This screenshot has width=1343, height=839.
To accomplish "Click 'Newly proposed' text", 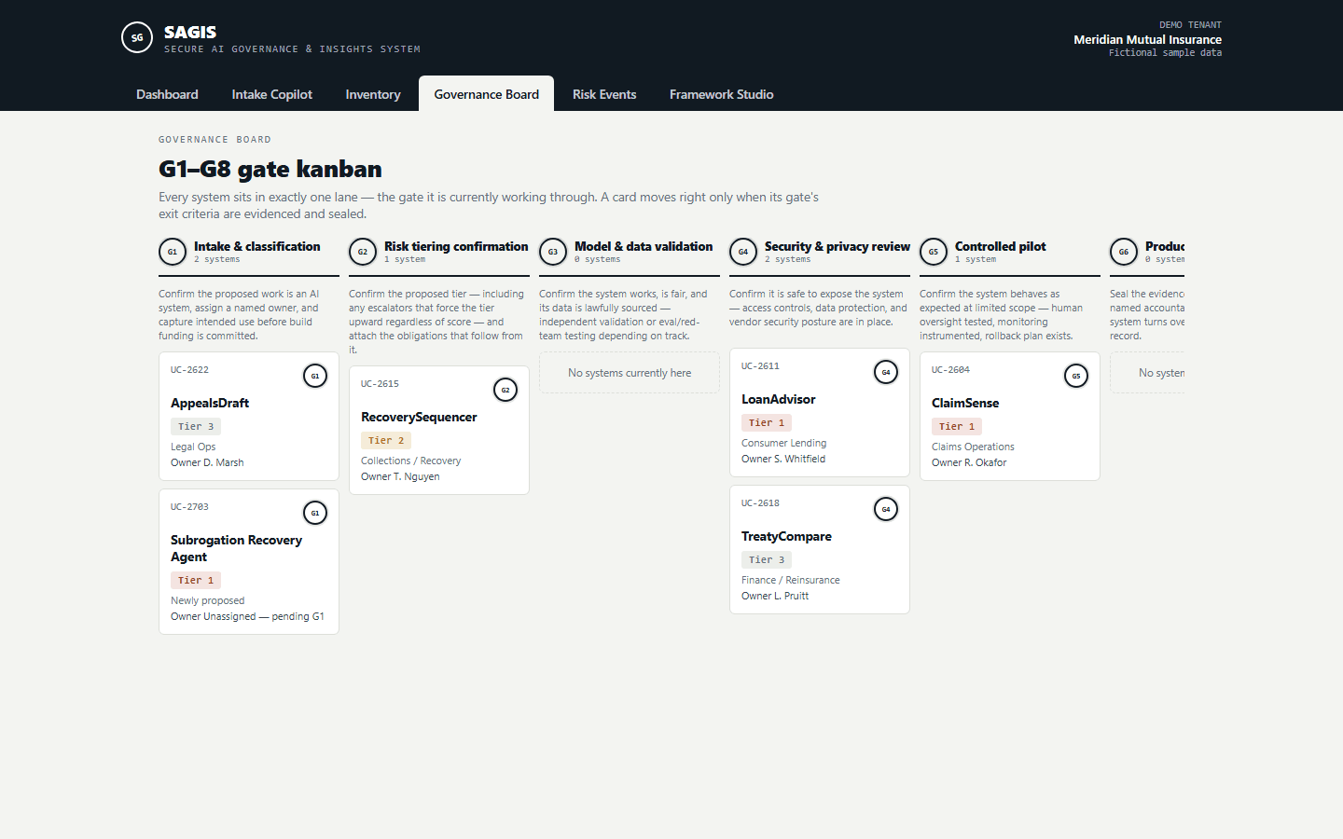I will [x=207, y=600].
